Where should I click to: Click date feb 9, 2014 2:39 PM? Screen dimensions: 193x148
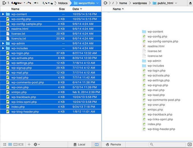[x=86, y=92]
